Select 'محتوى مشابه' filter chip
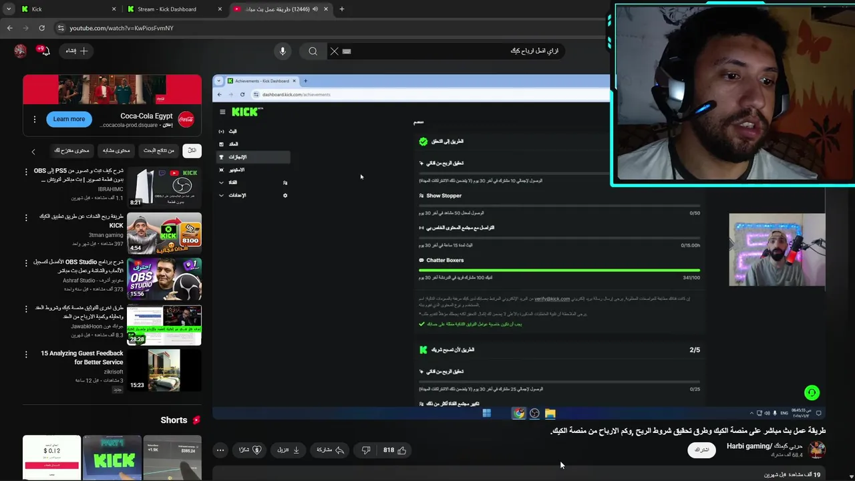 [x=116, y=150]
